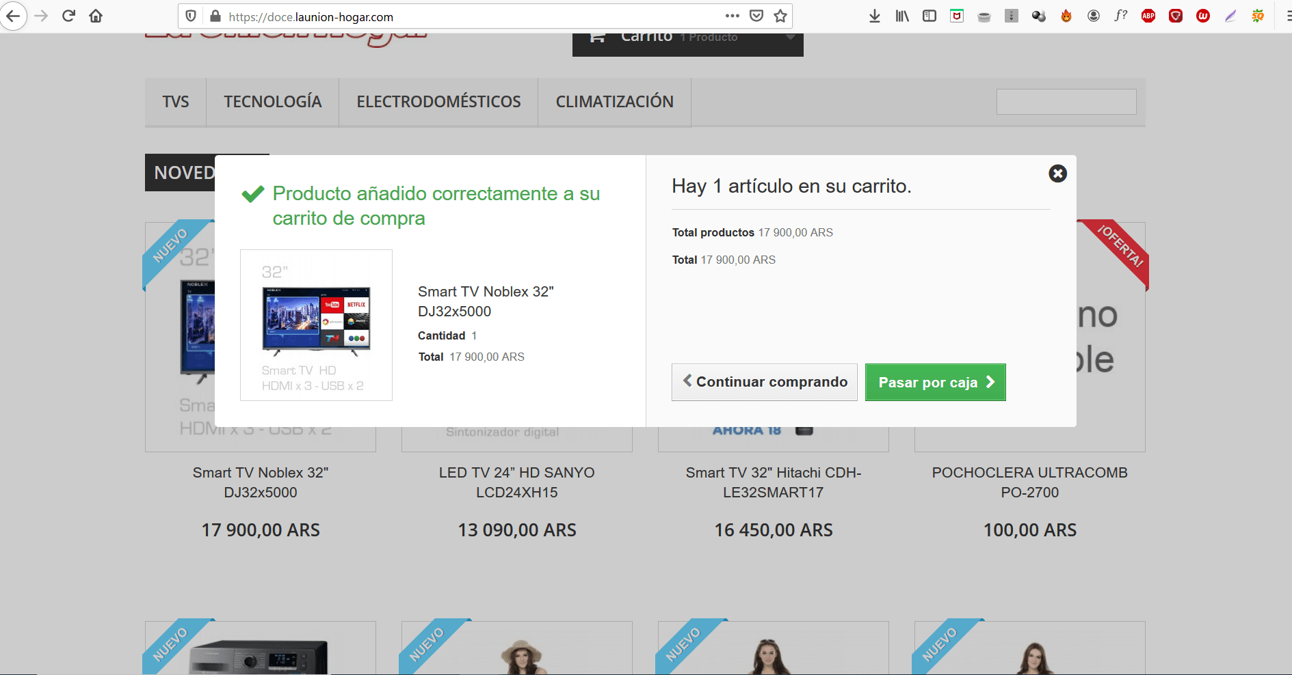
Task: Click the orange SQ extension icon
Action: [x=1258, y=16]
